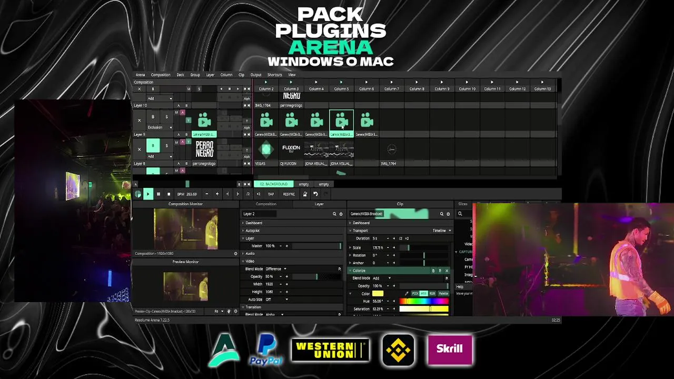The width and height of the screenshot is (674, 379).
Task: Open Layer 9 Exclusion blend dropdown
Action: 160,127
